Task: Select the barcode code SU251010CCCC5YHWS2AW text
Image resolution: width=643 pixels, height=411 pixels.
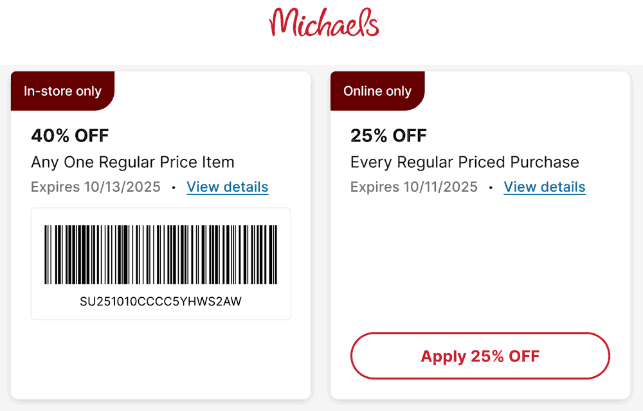Action: (161, 301)
